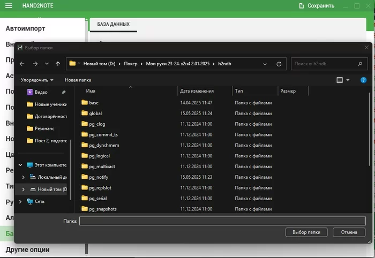Unpin Видео pin icon

[x=64, y=92]
